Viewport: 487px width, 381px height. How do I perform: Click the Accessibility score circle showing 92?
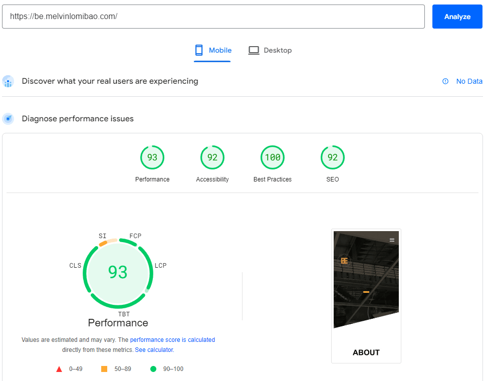click(212, 157)
